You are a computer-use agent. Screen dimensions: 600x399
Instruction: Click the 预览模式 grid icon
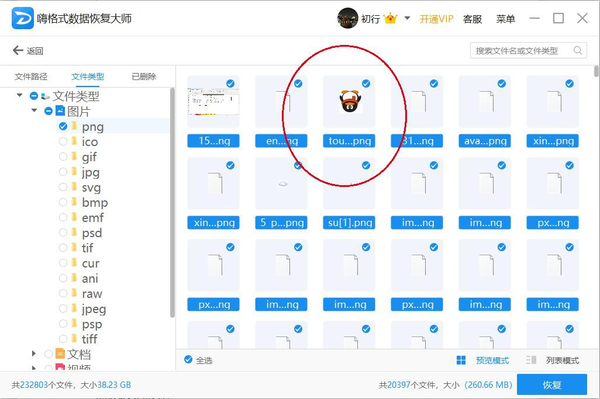tap(461, 360)
